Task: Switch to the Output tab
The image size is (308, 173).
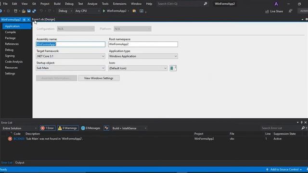Action: [x=20, y=162]
